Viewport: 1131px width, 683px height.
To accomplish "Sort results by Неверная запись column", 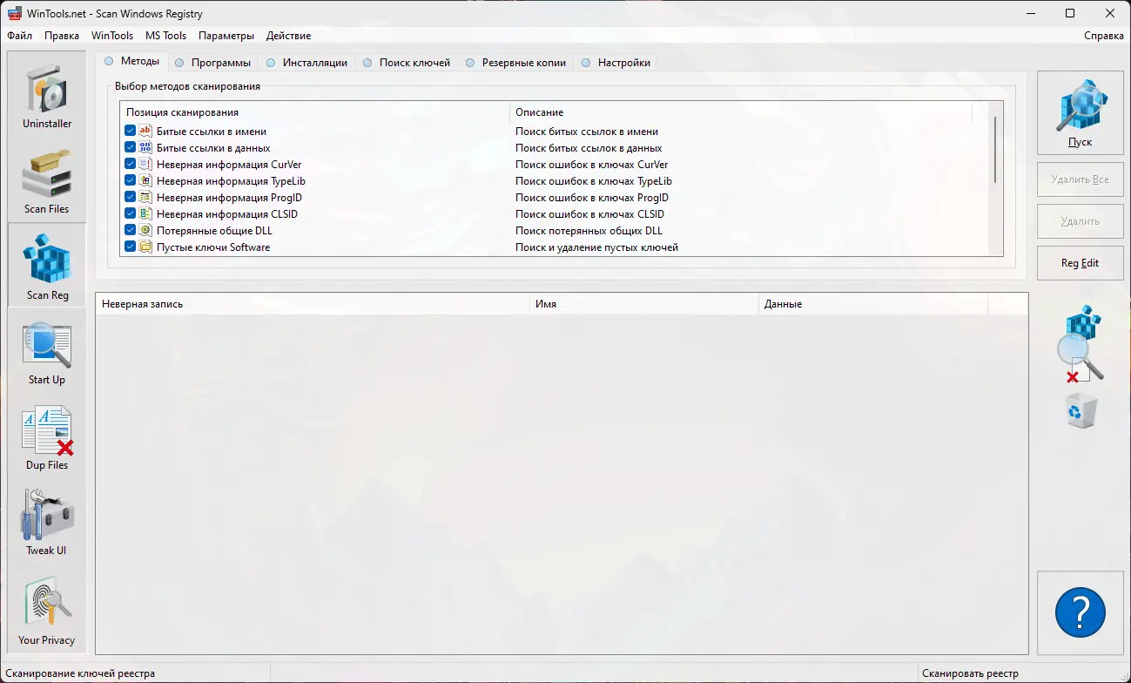I will pos(313,304).
